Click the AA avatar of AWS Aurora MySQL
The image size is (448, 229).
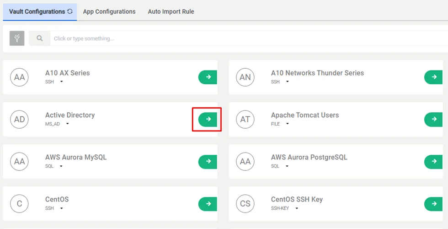[x=19, y=161]
